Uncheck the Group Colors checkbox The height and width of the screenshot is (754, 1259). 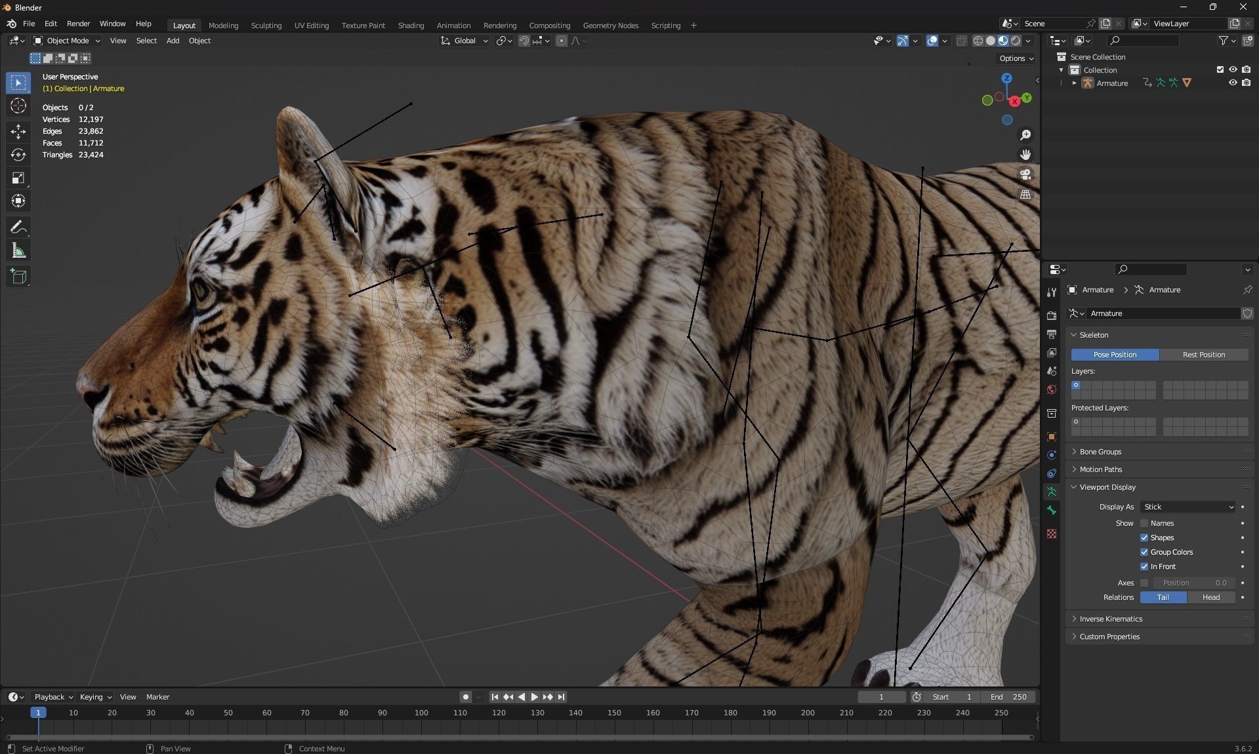1144,552
